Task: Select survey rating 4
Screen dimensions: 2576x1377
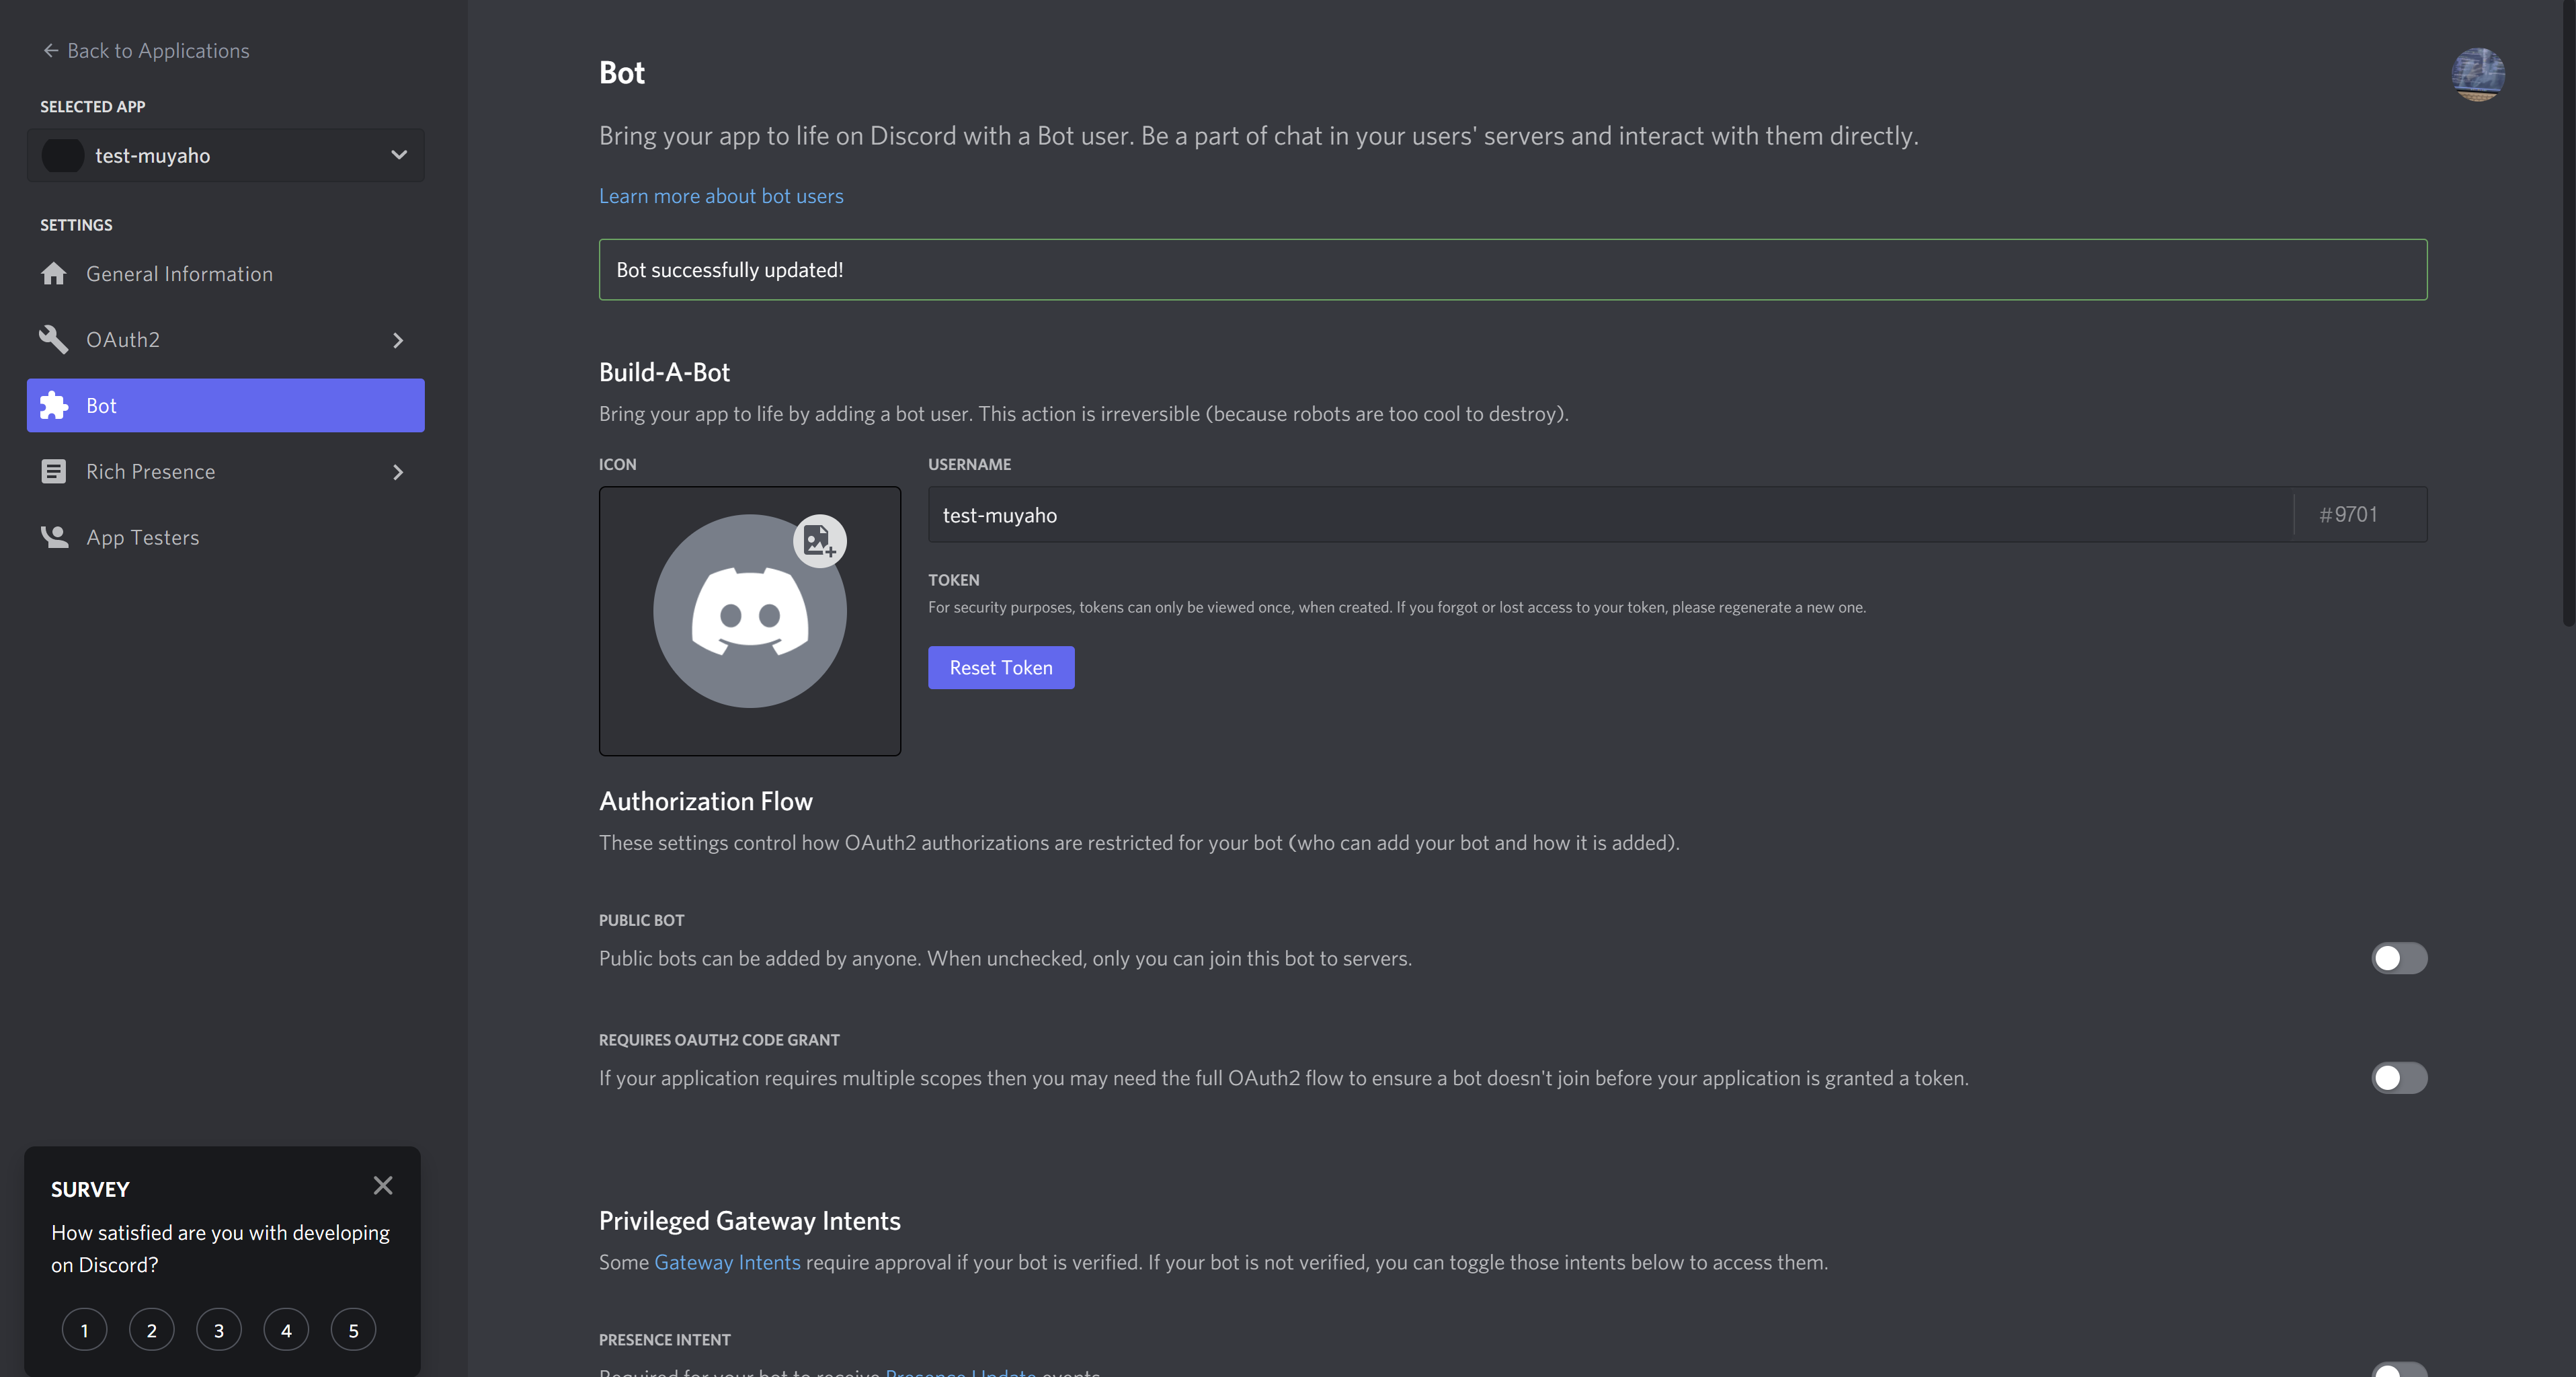Action: point(286,1330)
